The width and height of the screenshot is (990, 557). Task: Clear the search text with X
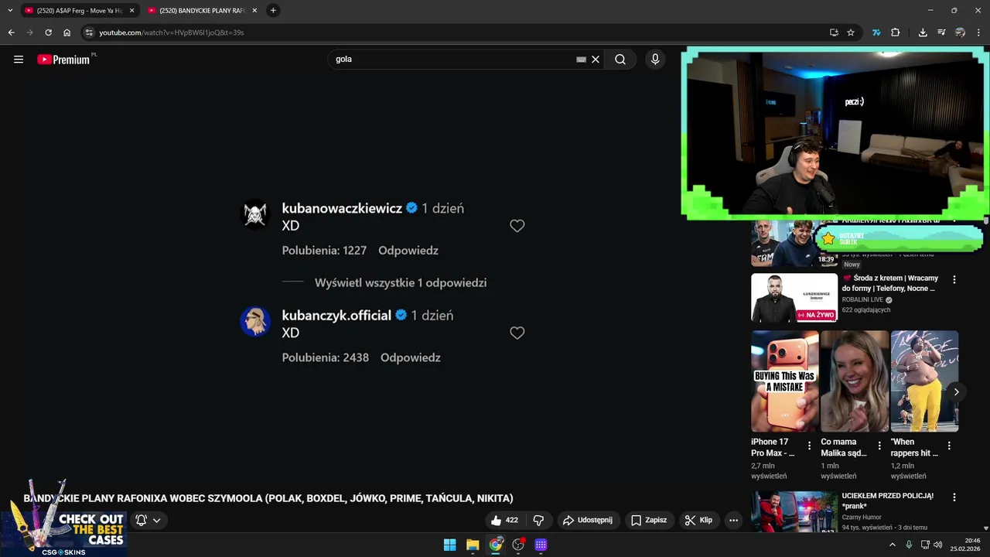(596, 60)
